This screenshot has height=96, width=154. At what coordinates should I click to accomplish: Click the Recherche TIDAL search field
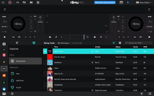[138, 43]
